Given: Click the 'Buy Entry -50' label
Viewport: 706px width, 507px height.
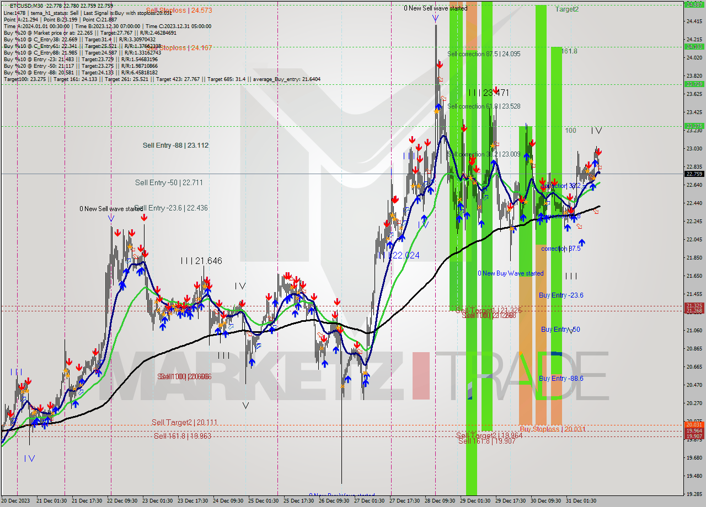Looking at the screenshot, I should click(560, 330).
